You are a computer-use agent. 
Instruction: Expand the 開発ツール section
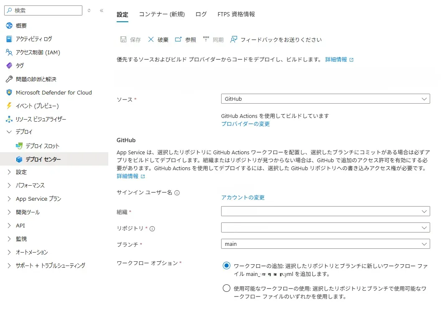(x=9, y=212)
